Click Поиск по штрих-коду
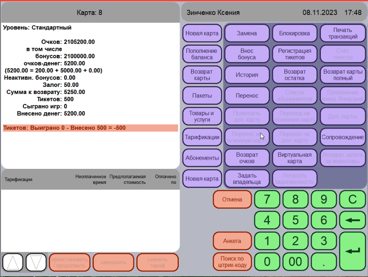 tap(232, 262)
